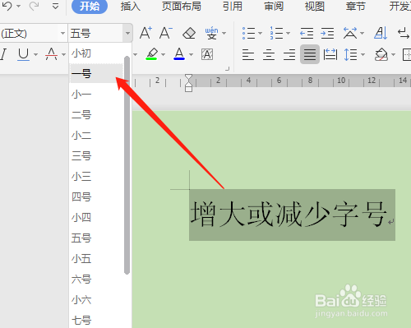Viewport: 411px width, 328px height.
Task: Decrease font size with A- icon
Action: (166, 33)
